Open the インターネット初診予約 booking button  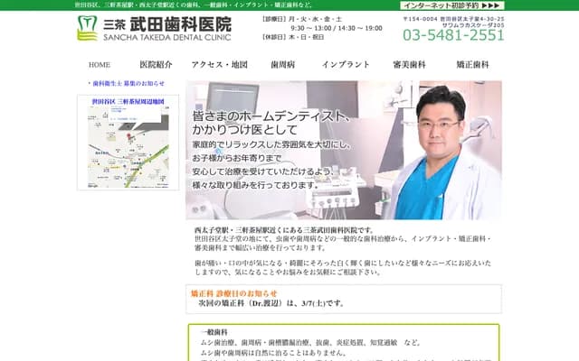(x=452, y=5)
